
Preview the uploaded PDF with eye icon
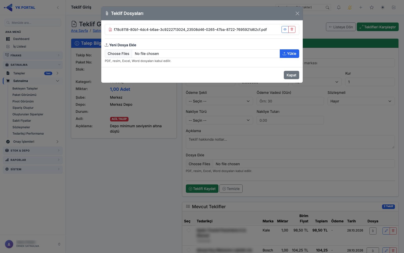click(285, 29)
